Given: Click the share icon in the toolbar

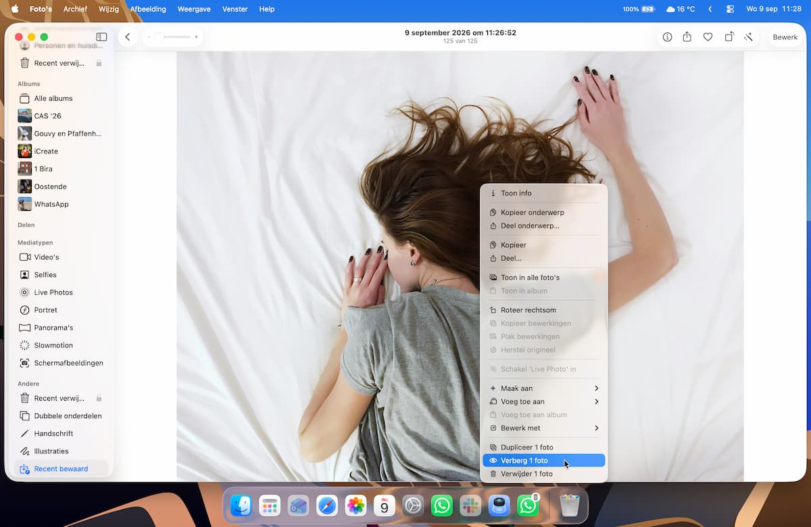Looking at the screenshot, I should point(687,37).
